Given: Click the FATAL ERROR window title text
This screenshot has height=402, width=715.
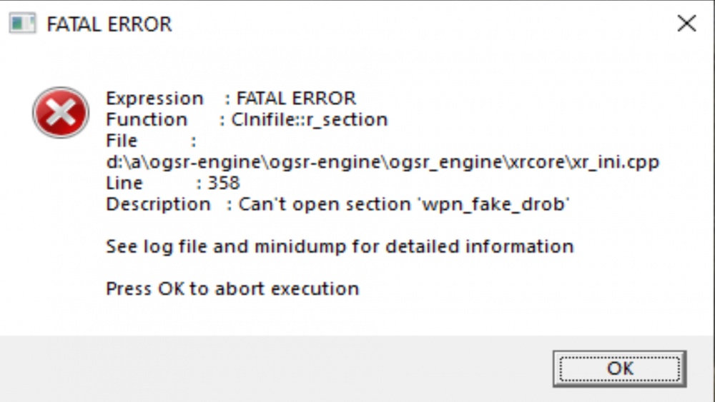Looking at the screenshot, I should [x=109, y=24].
